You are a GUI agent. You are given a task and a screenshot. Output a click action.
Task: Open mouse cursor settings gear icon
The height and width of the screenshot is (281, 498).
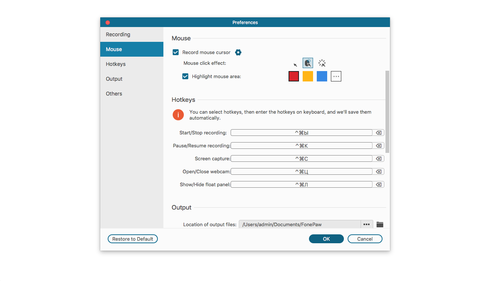[238, 53]
